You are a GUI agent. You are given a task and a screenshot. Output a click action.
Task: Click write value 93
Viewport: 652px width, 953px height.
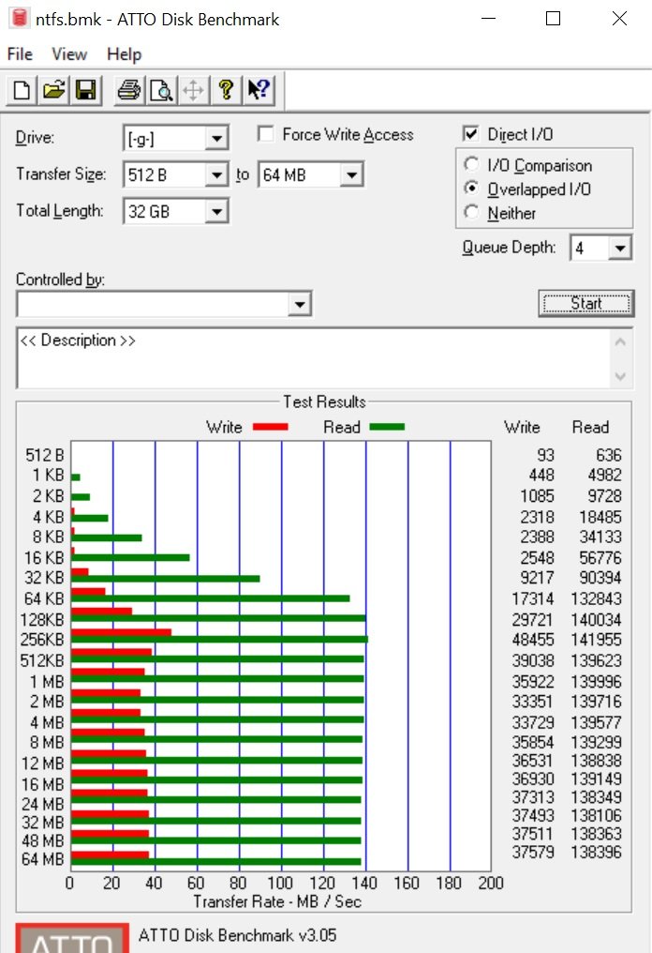coord(545,455)
